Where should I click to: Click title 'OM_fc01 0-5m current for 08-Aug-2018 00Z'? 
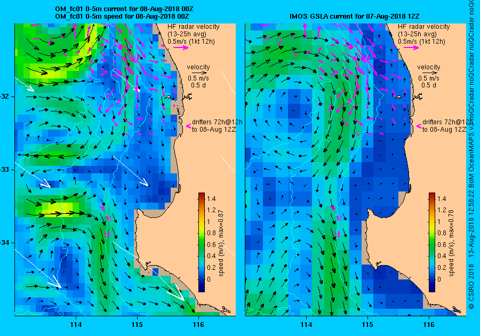click(x=124, y=9)
